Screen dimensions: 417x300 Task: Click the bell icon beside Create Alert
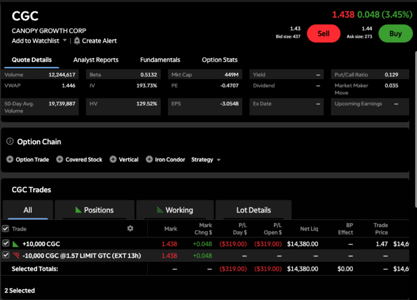[x=77, y=41]
